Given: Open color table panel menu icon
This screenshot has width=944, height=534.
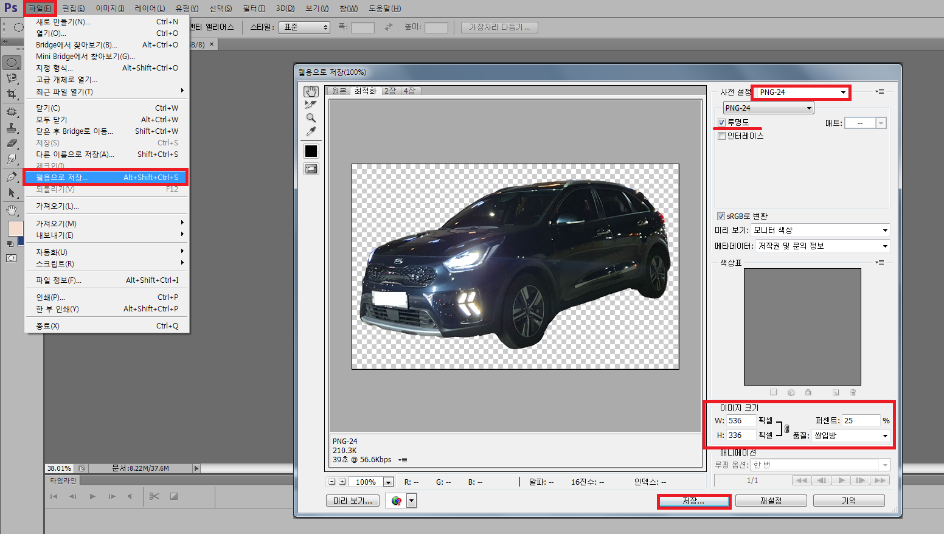Looking at the screenshot, I should click(880, 263).
